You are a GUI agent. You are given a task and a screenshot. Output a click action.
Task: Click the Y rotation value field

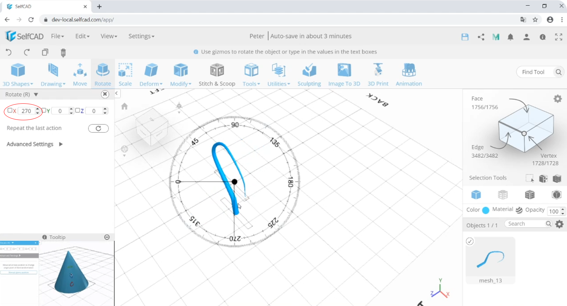tap(60, 111)
